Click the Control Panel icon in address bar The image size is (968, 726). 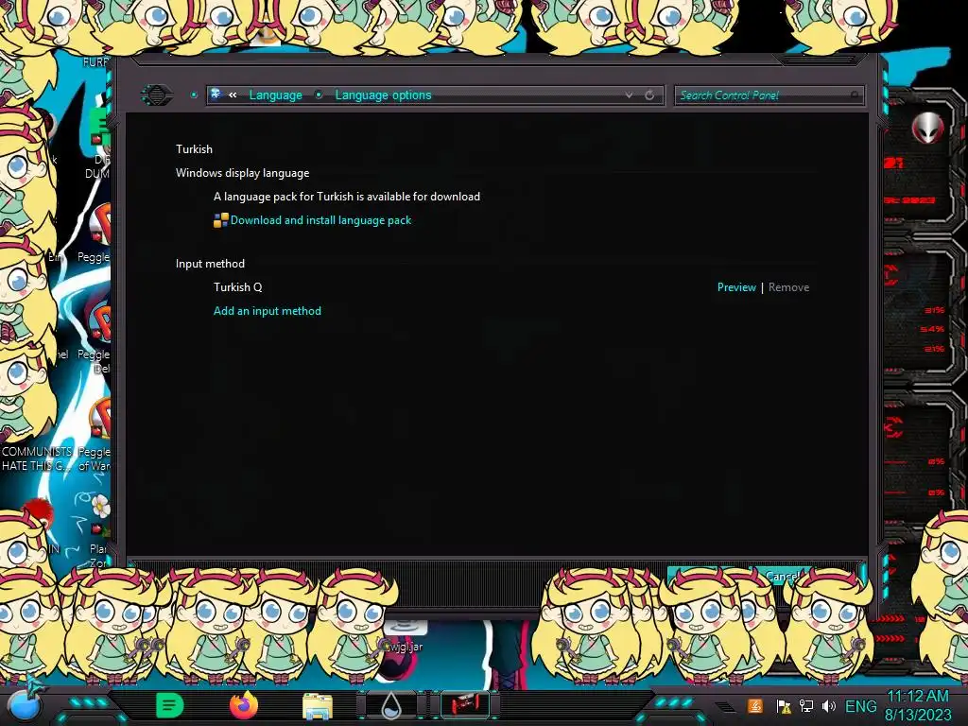tap(216, 94)
